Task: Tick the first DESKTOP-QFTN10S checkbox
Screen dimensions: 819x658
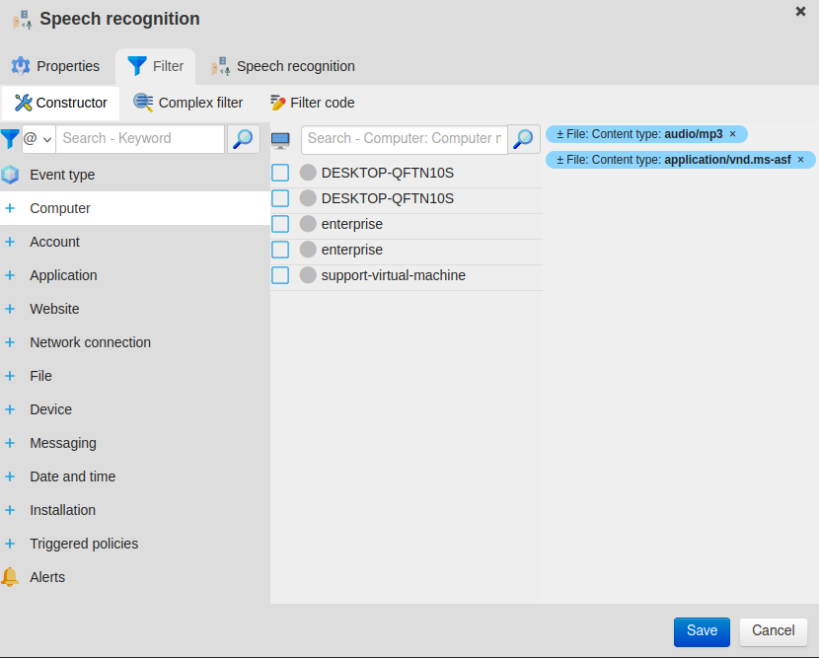Action: pyautogui.click(x=280, y=173)
